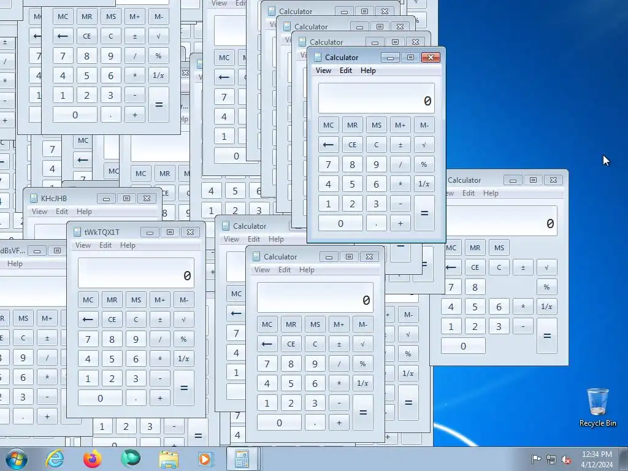Click the 1/x key in active red-close Calculator
The image size is (628, 471).
(424, 184)
